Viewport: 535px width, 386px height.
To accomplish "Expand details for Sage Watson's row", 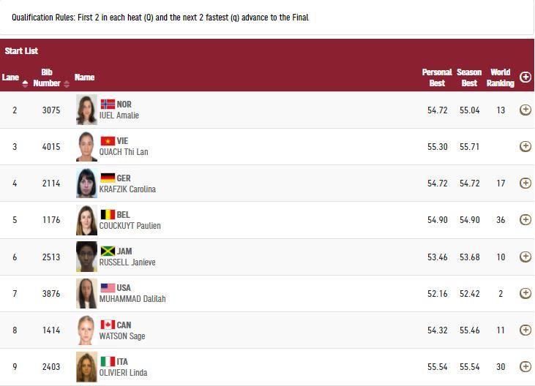I will (x=525, y=330).
